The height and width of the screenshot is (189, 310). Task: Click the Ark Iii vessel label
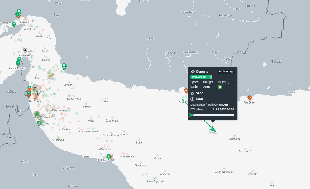click(45, 51)
